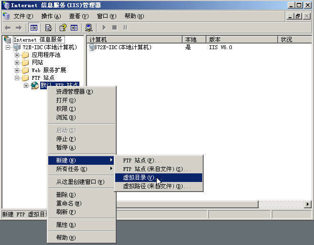Expand the Web 服务扩展 tree node
314x245 pixels.
[17, 70]
